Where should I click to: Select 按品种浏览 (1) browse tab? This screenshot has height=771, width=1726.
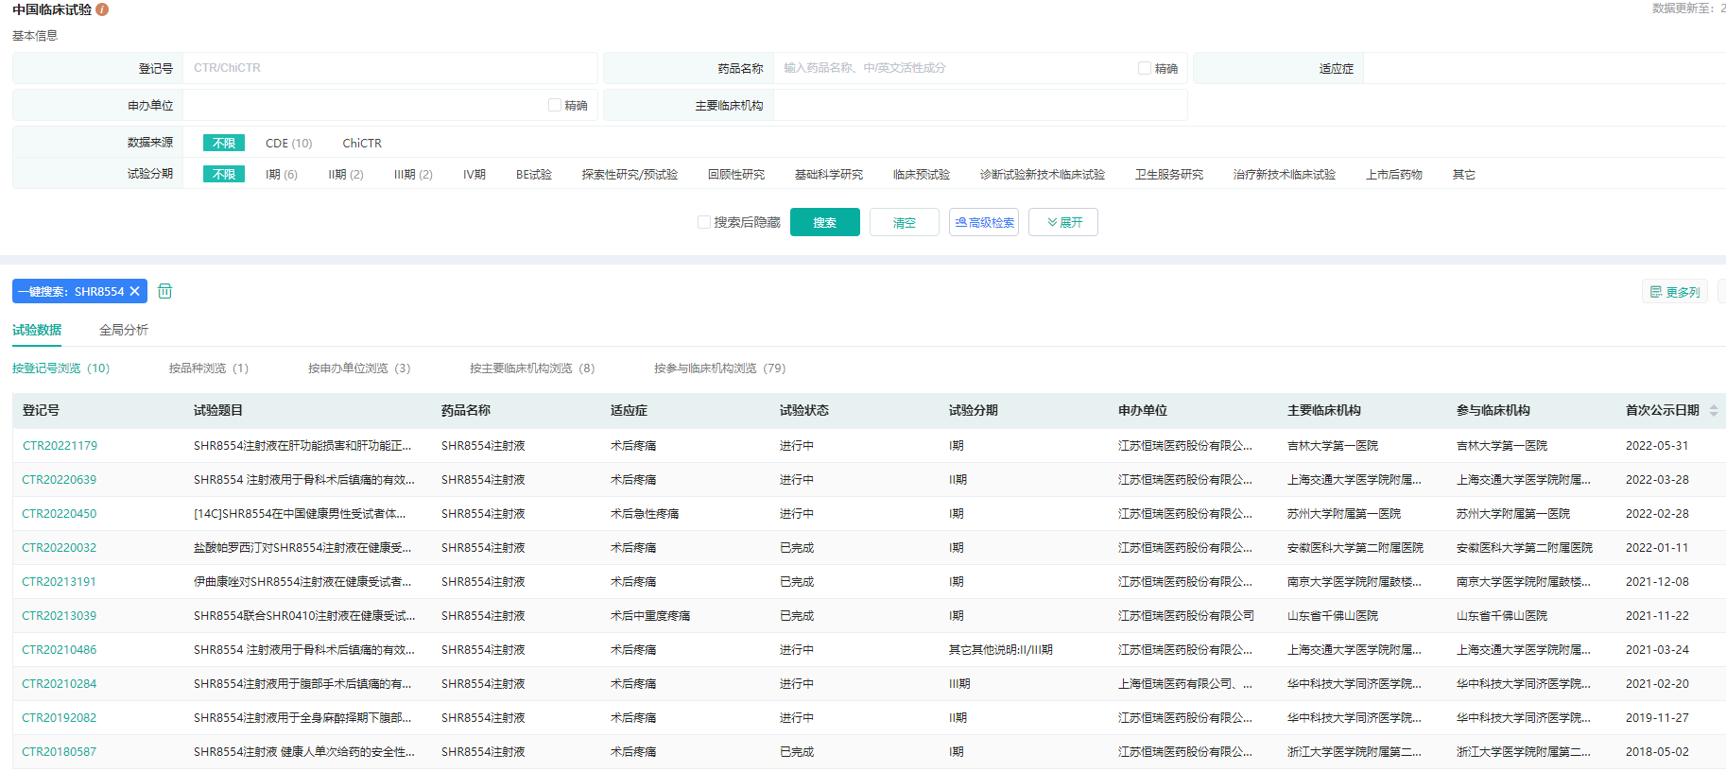[208, 368]
